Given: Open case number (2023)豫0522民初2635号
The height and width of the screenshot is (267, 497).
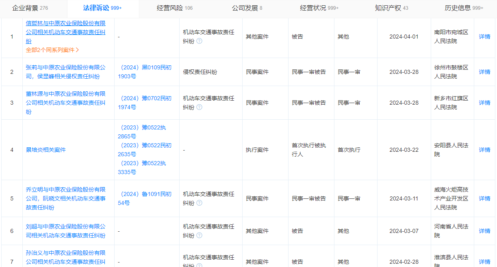Looking at the screenshot, I should point(145,150).
